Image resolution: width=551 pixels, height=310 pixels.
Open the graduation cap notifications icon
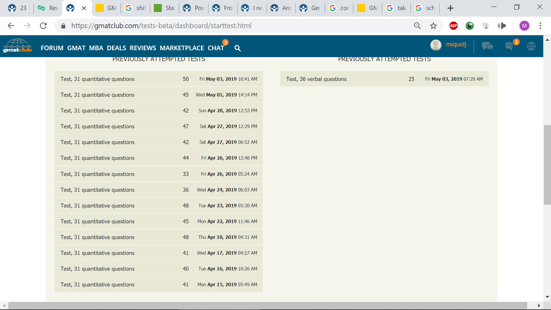[x=509, y=46]
